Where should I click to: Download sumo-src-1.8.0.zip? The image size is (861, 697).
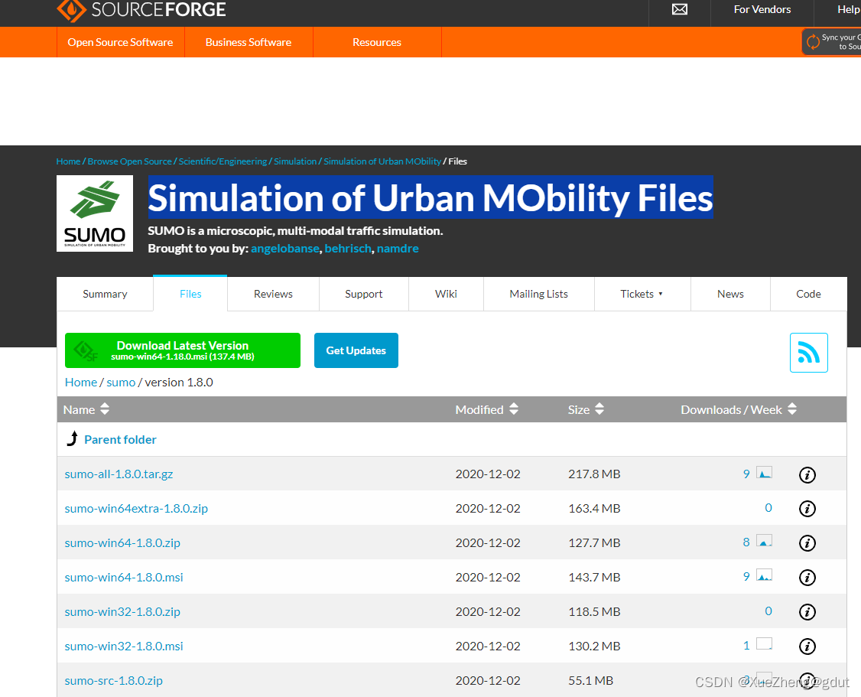[x=114, y=680]
